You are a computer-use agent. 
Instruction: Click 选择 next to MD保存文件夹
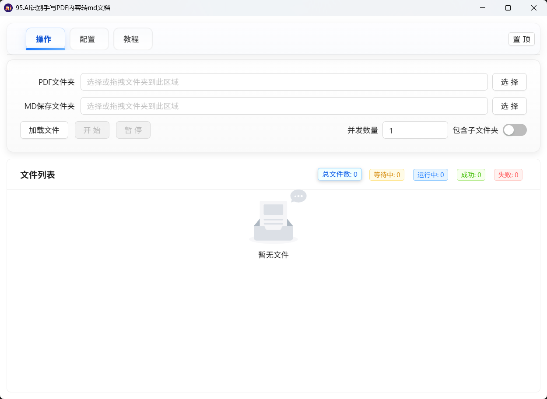[x=509, y=106]
